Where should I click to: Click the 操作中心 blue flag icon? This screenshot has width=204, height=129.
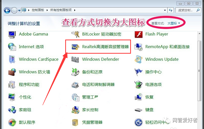click(138, 72)
